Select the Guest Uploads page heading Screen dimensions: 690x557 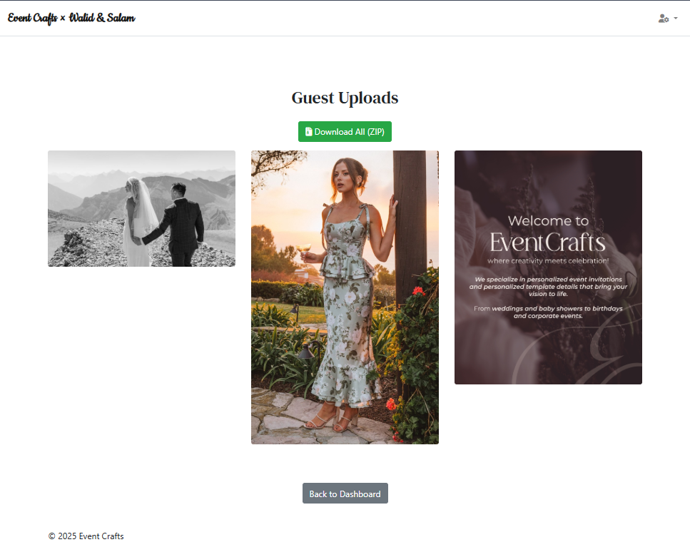pyautogui.click(x=345, y=98)
